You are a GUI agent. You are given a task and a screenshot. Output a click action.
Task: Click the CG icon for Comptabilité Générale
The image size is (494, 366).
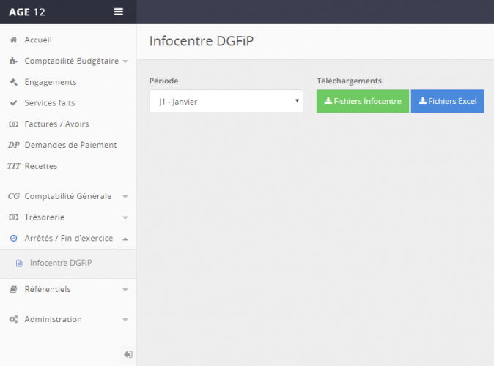point(13,196)
